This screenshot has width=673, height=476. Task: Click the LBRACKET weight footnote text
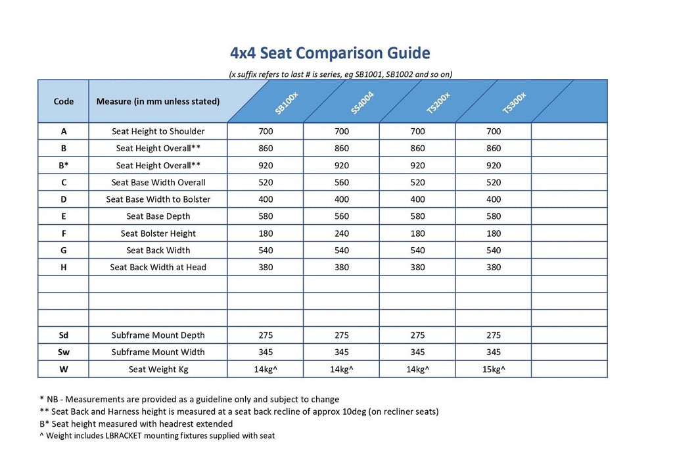[x=157, y=436]
